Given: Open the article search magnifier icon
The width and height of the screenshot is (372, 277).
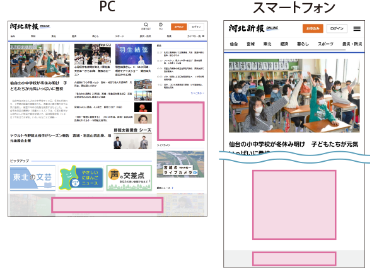Looking at the screenshot, I should click(x=146, y=25).
